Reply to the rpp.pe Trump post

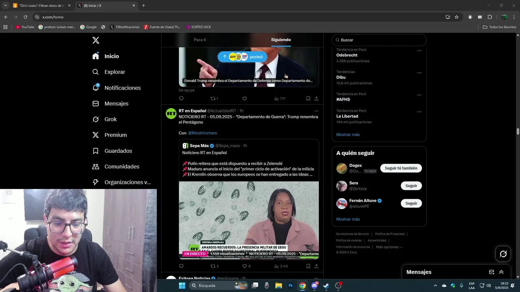click(x=181, y=99)
